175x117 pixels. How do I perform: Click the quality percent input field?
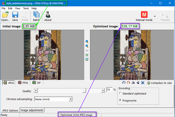click(109, 90)
